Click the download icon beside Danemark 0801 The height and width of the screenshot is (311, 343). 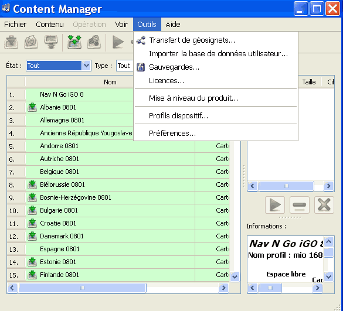(32, 236)
